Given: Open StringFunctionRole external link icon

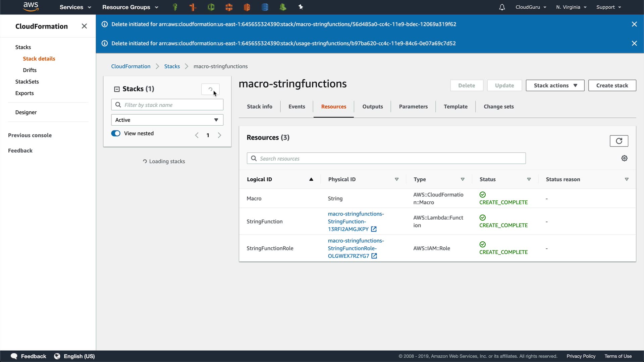Looking at the screenshot, I should click(374, 256).
